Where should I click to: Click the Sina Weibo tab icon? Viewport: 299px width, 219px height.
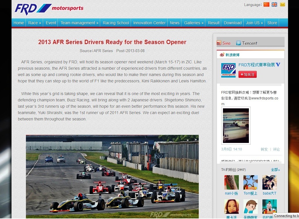point(219,43)
